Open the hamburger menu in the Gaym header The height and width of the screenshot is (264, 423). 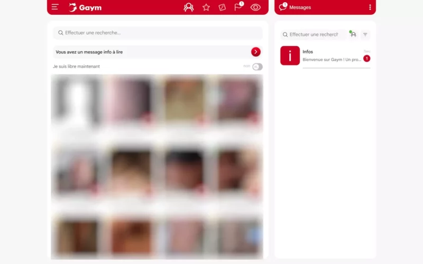click(x=55, y=7)
